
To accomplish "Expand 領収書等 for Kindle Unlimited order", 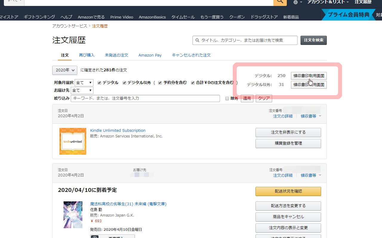I will pos(311,116).
